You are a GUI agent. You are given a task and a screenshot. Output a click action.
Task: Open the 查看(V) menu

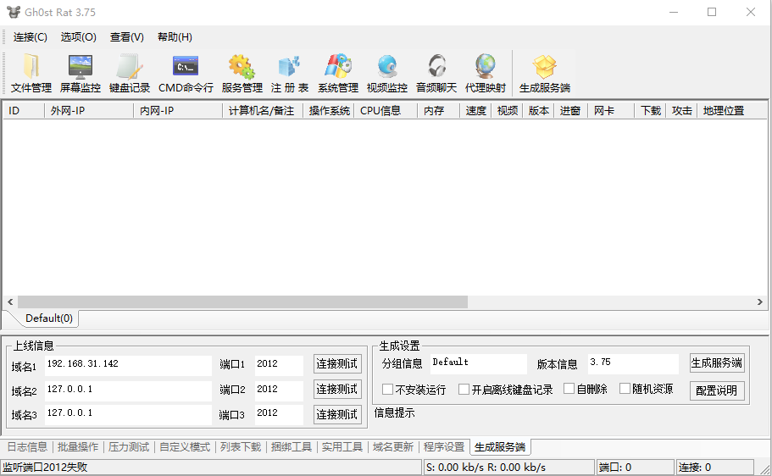(126, 37)
